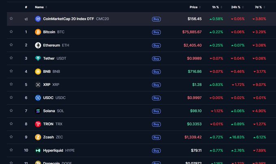Star Bitcoin to add to watchlist

(11, 32)
